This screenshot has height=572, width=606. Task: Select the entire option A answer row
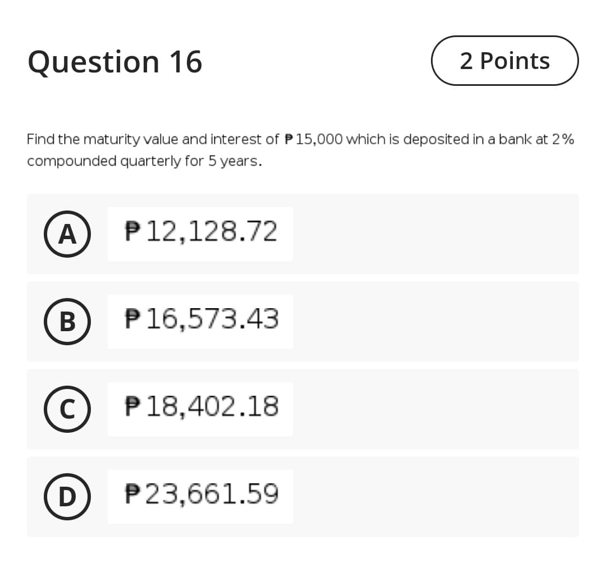point(303,234)
